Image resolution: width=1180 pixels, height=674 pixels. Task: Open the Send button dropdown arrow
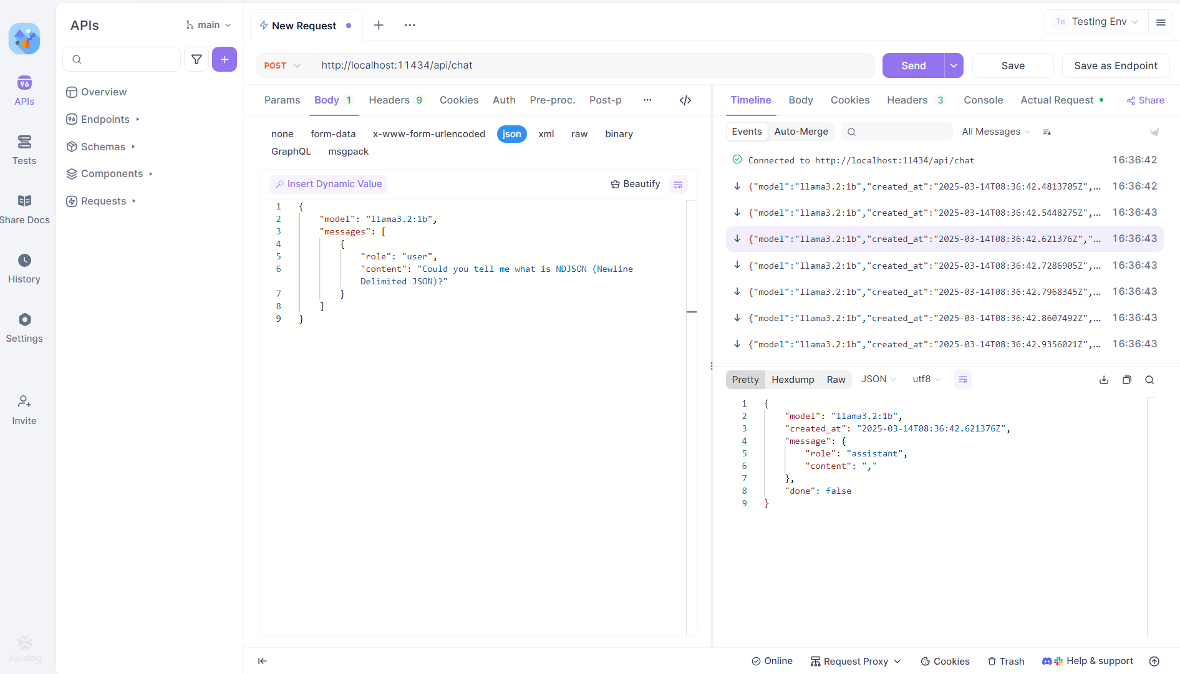[954, 65]
